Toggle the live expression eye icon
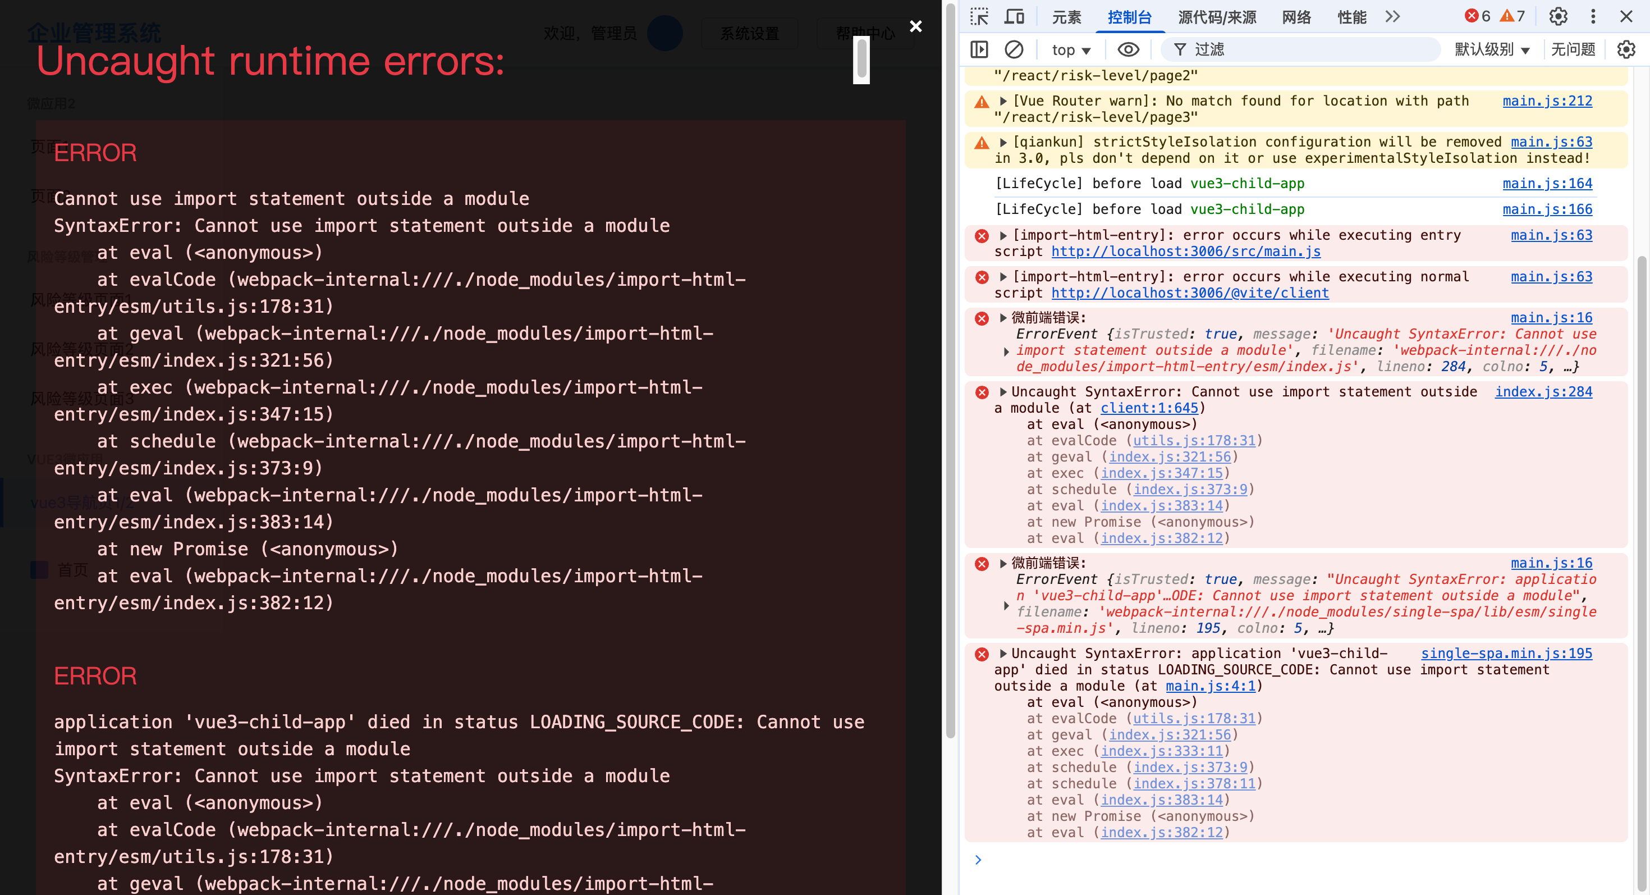Image resolution: width=1650 pixels, height=895 pixels. pos(1128,49)
